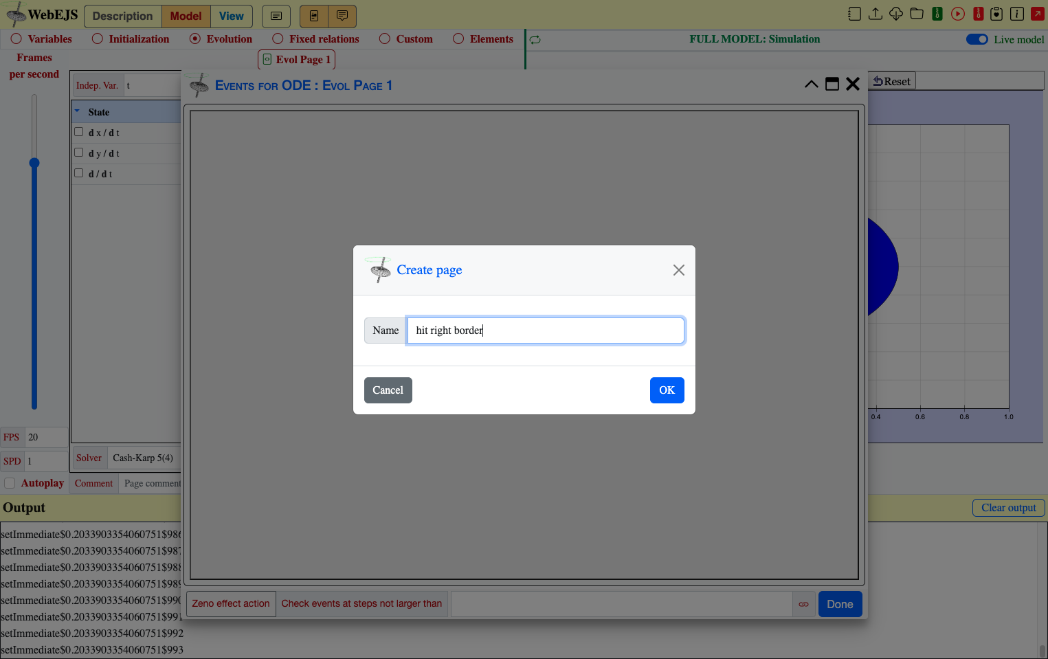Click the notebook icon in top toolbar

click(854, 14)
